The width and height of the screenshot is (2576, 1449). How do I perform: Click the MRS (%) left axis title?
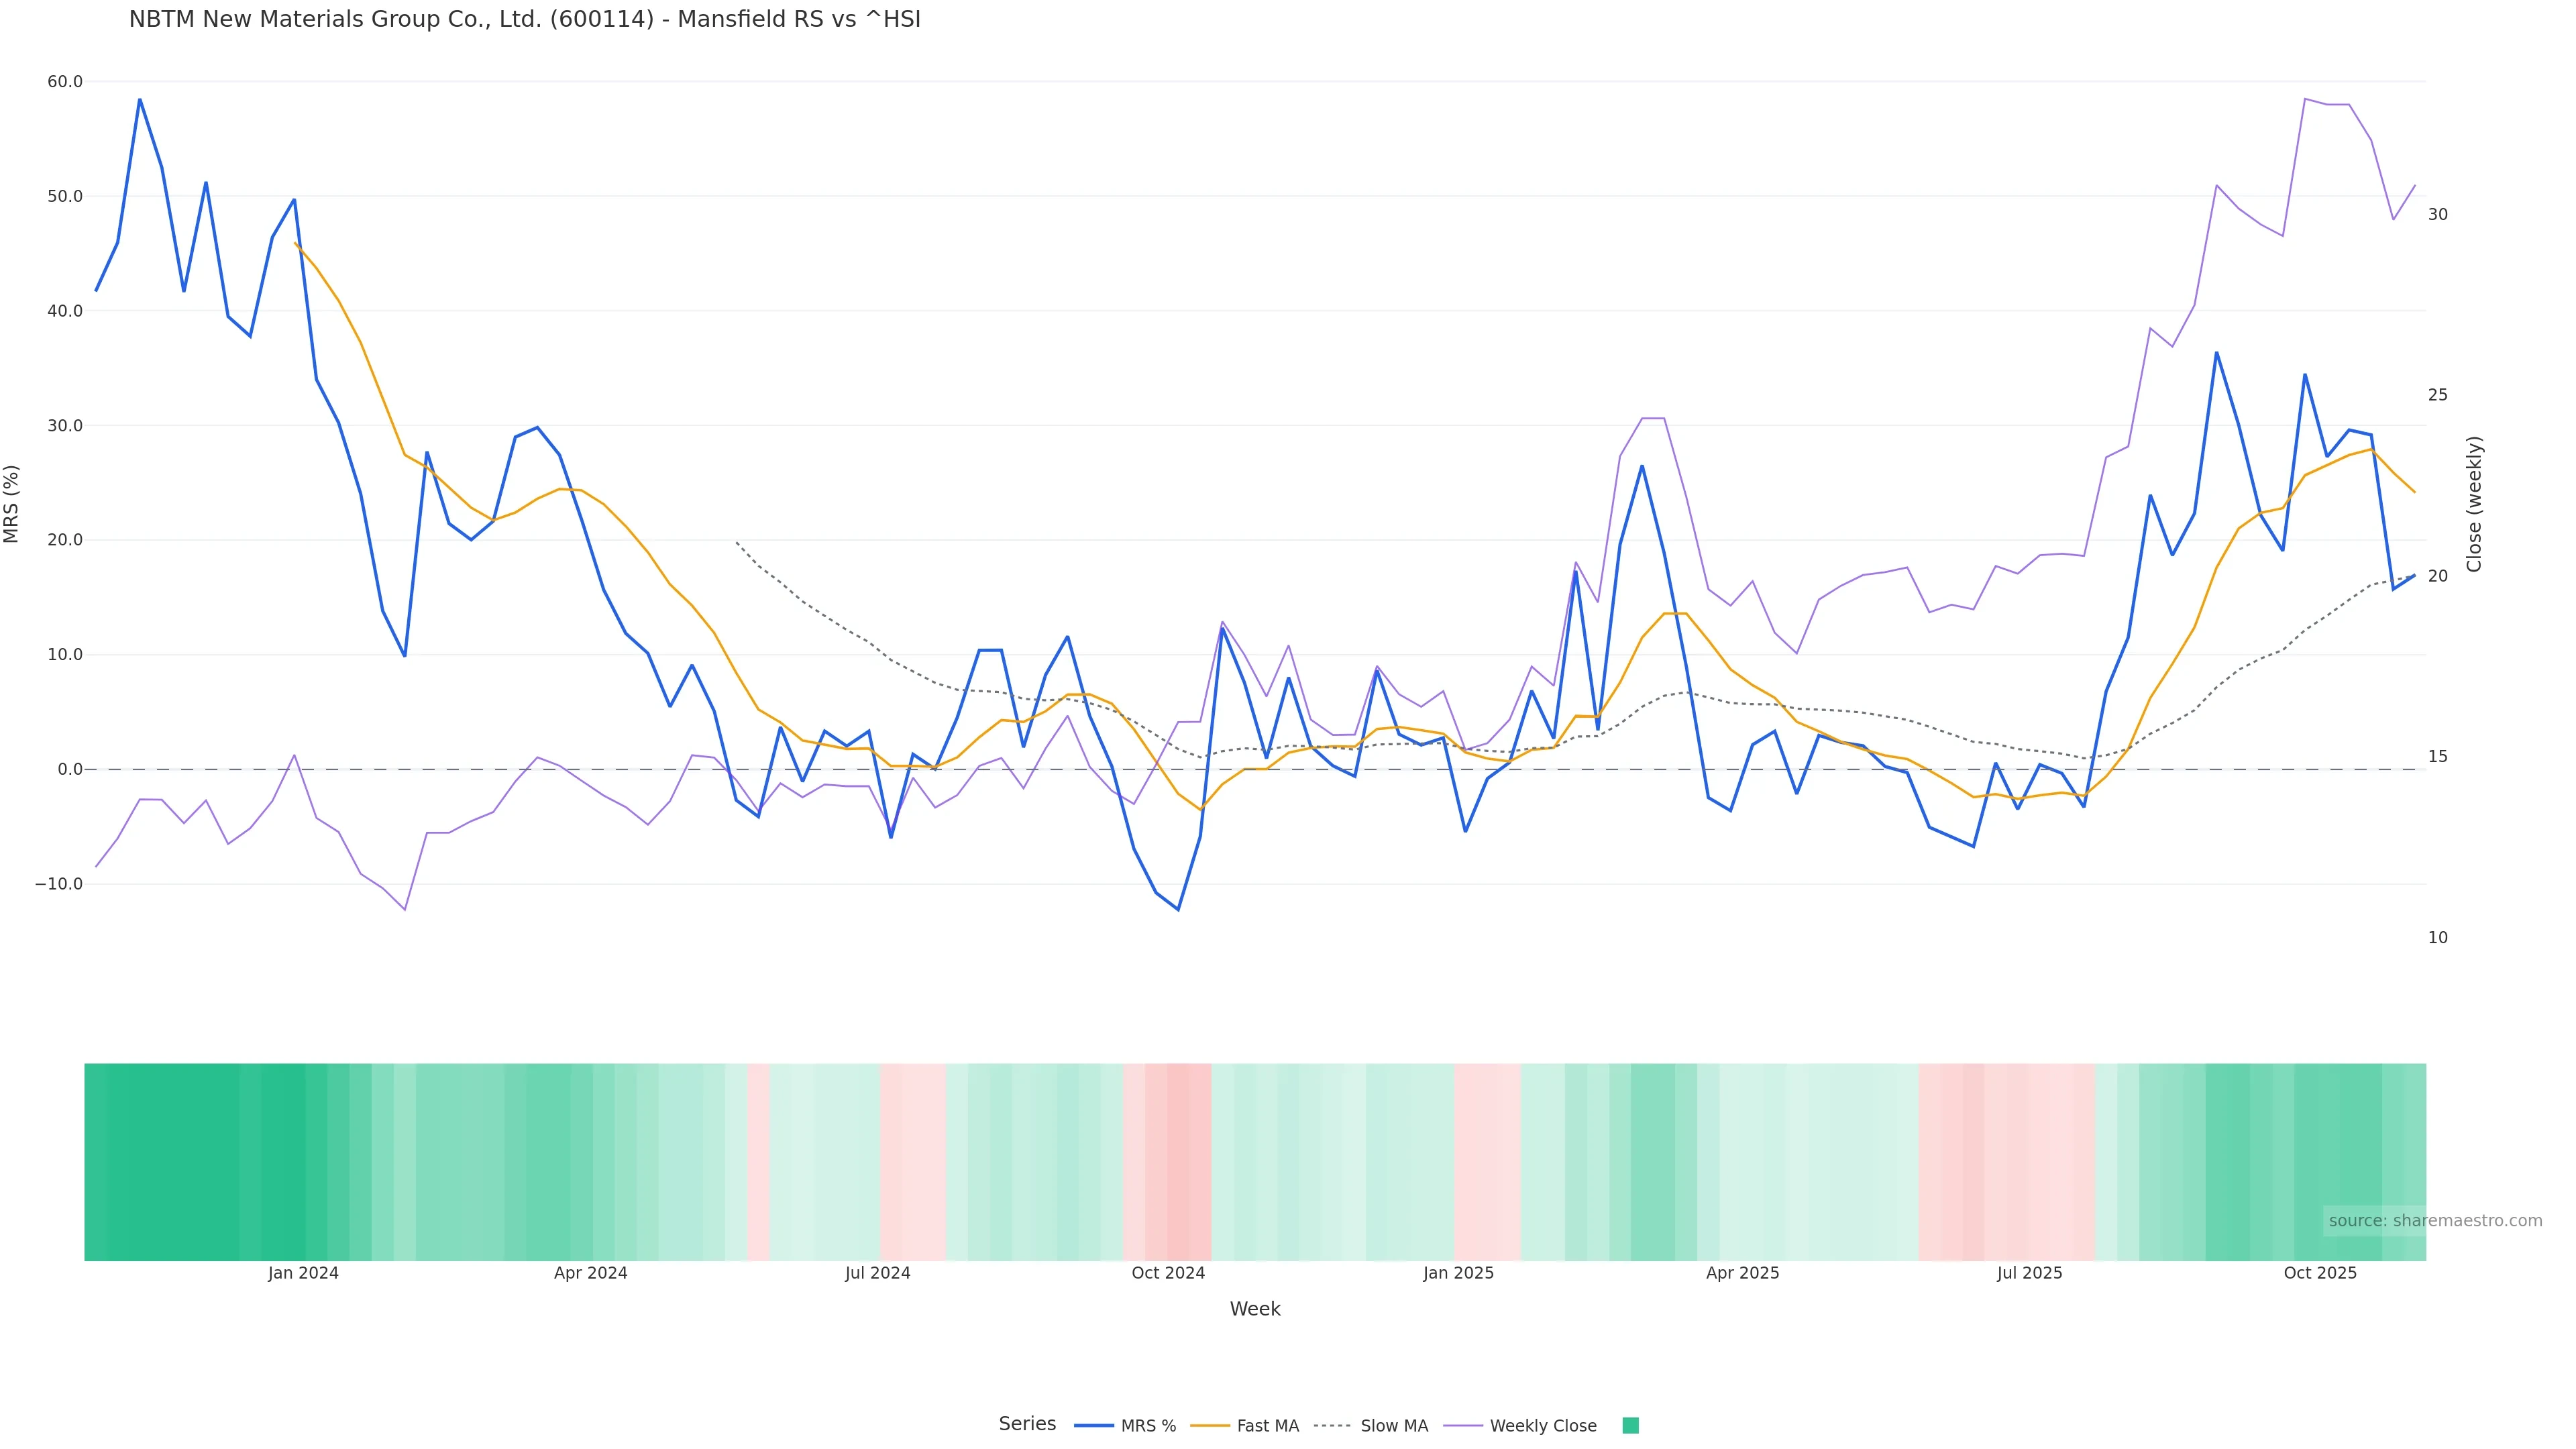(x=12, y=504)
